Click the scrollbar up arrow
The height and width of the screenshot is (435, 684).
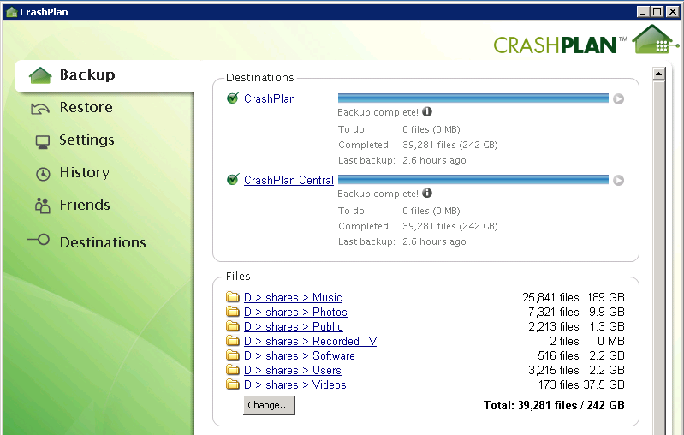(659, 74)
